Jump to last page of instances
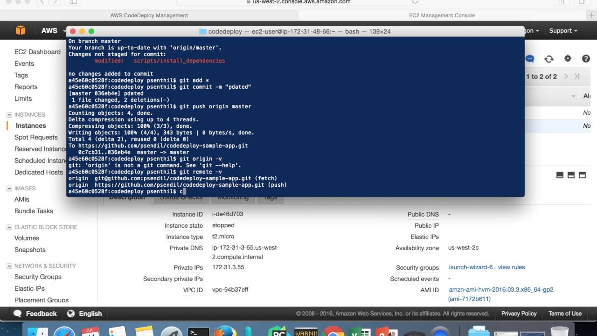Viewport: 597px width, 336px height. (x=577, y=77)
